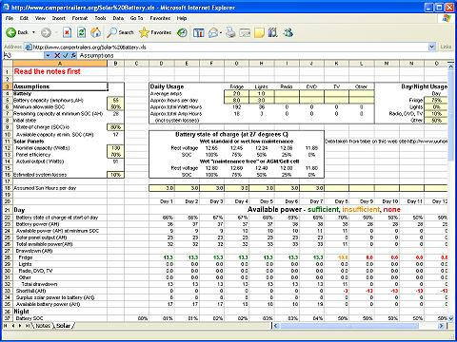
Task: Open the Insert menu
Action: [59, 18]
